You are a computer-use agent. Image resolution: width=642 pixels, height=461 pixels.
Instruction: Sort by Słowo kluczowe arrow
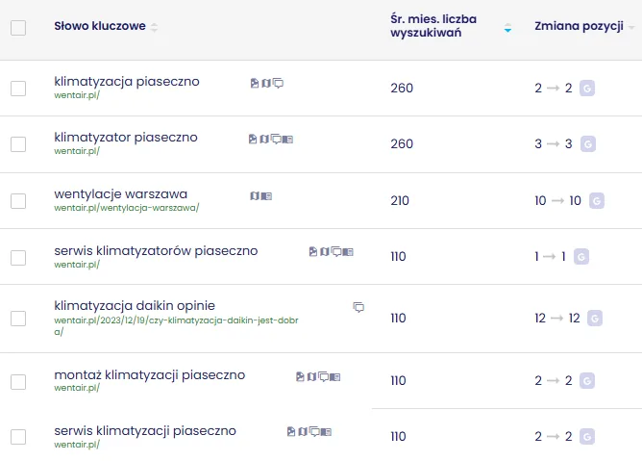[154, 28]
